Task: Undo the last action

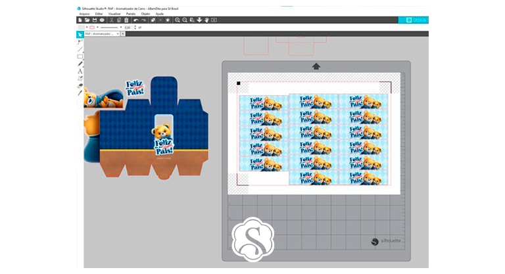Action: [136, 20]
